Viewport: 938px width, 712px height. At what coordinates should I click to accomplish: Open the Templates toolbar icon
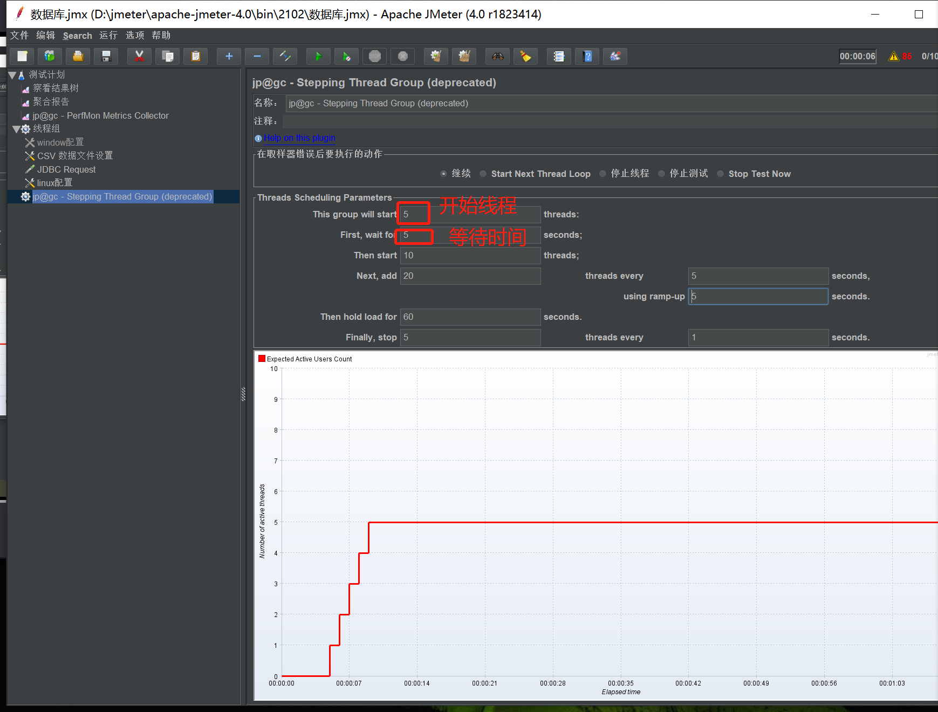tap(50, 56)
